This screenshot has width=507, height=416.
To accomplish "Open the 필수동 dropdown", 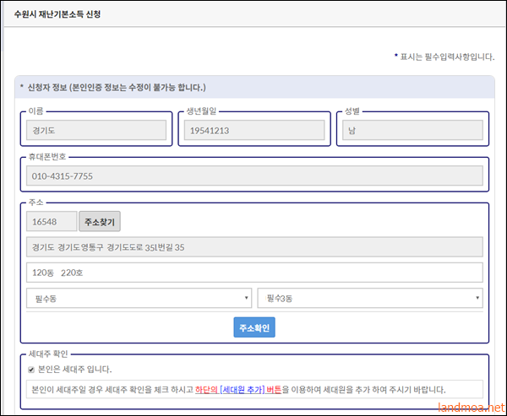I will tap(139, 298).
